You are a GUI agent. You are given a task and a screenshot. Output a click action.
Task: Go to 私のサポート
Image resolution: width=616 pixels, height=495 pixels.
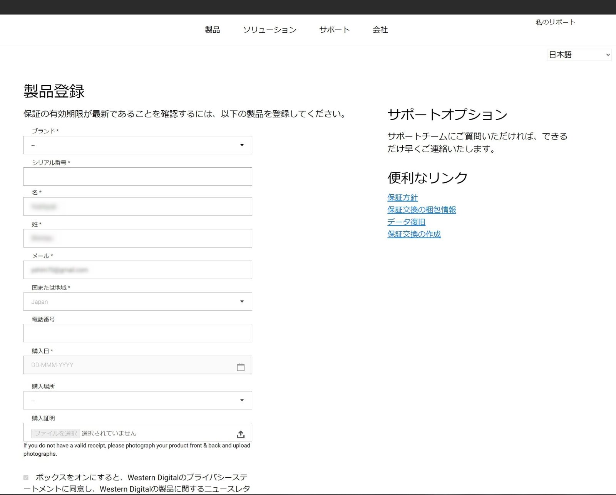coord(555,22)
